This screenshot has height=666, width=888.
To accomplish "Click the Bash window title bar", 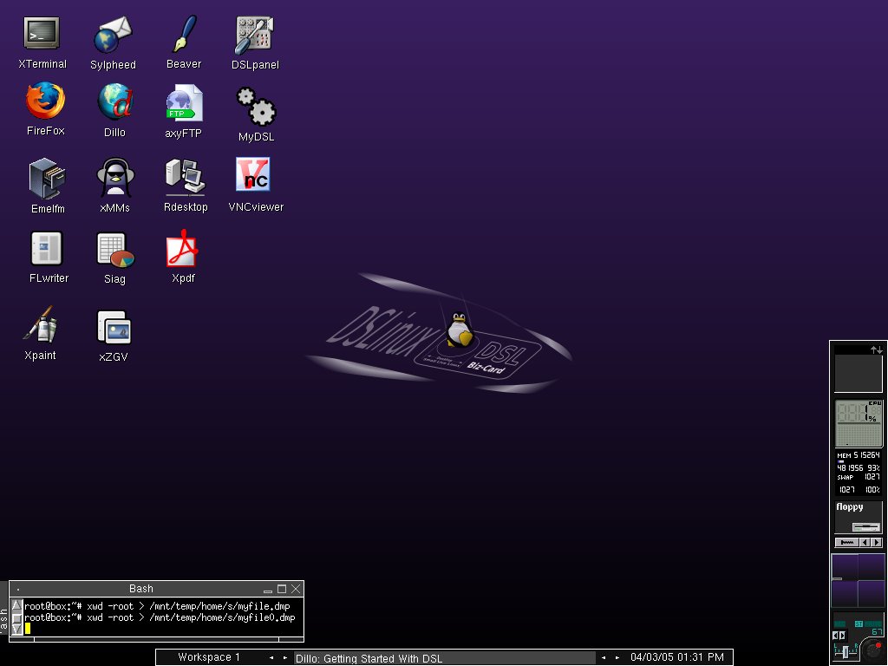I will (x=141, y=589).
